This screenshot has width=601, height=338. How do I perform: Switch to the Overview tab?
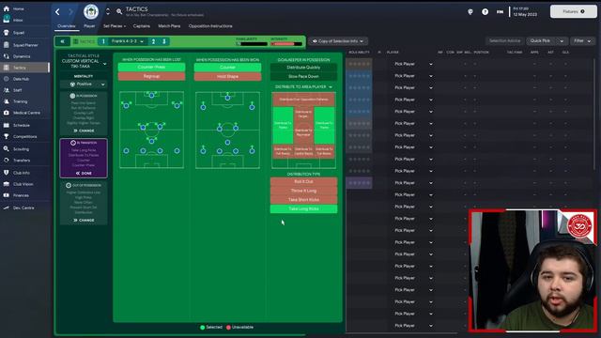click(67, 26)
